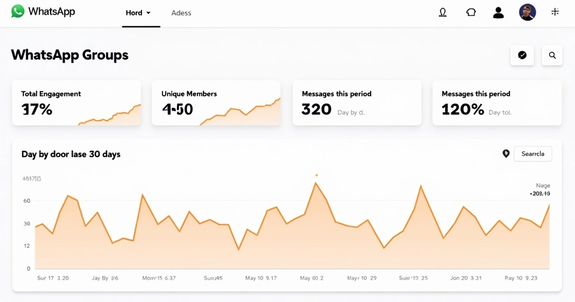Click the WhatsApp Groups page title
The height and width of the screenshot is (302, 575).
tap(70, 55)
